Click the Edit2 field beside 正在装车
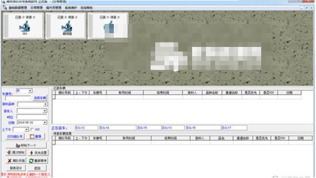This screenshot has height=178, width=316. point(87,128)
